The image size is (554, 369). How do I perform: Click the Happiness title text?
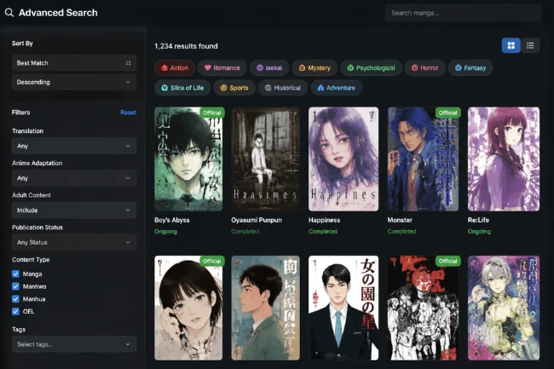325,220
